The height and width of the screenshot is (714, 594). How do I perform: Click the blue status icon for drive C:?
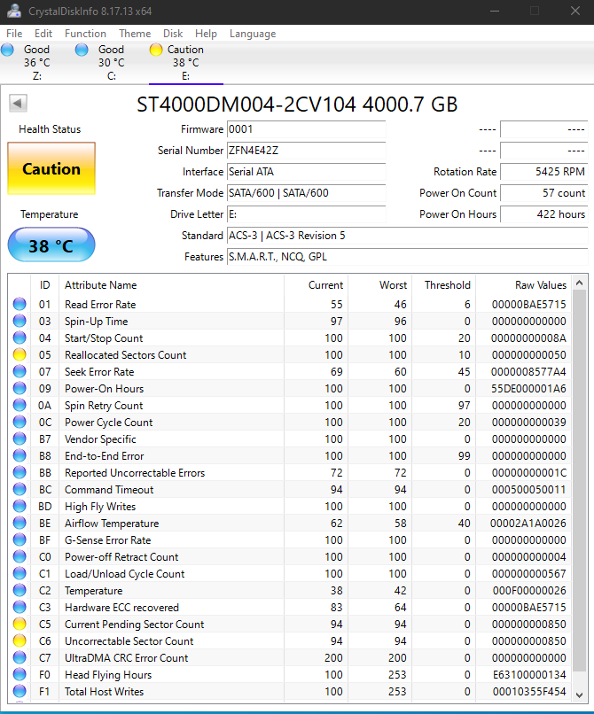tap(82, 50)
